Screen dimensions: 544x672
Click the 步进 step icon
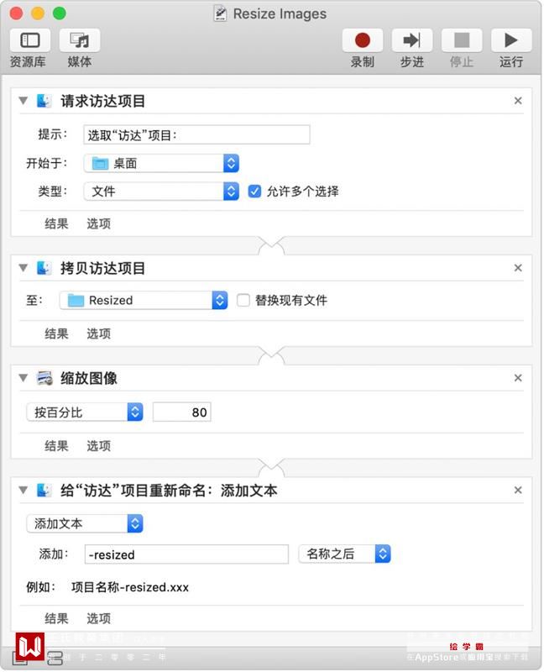[412, 40]
